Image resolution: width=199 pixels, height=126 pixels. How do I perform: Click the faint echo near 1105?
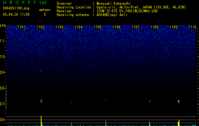coord(106,100)
